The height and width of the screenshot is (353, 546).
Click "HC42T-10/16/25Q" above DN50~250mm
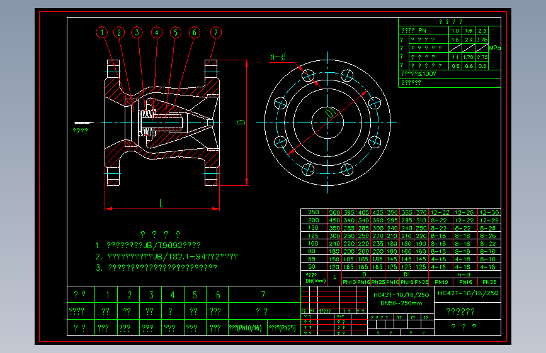(x=401, y=295)
